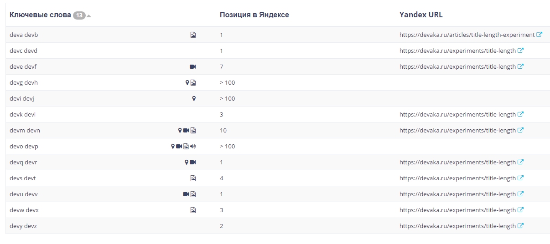Open the title-length-experiment article URL link
The image size is (550, 244).
pyautogui.click(x=467, y=35)
